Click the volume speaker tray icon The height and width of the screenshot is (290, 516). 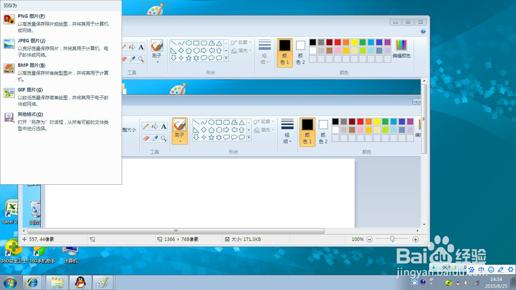466,283
